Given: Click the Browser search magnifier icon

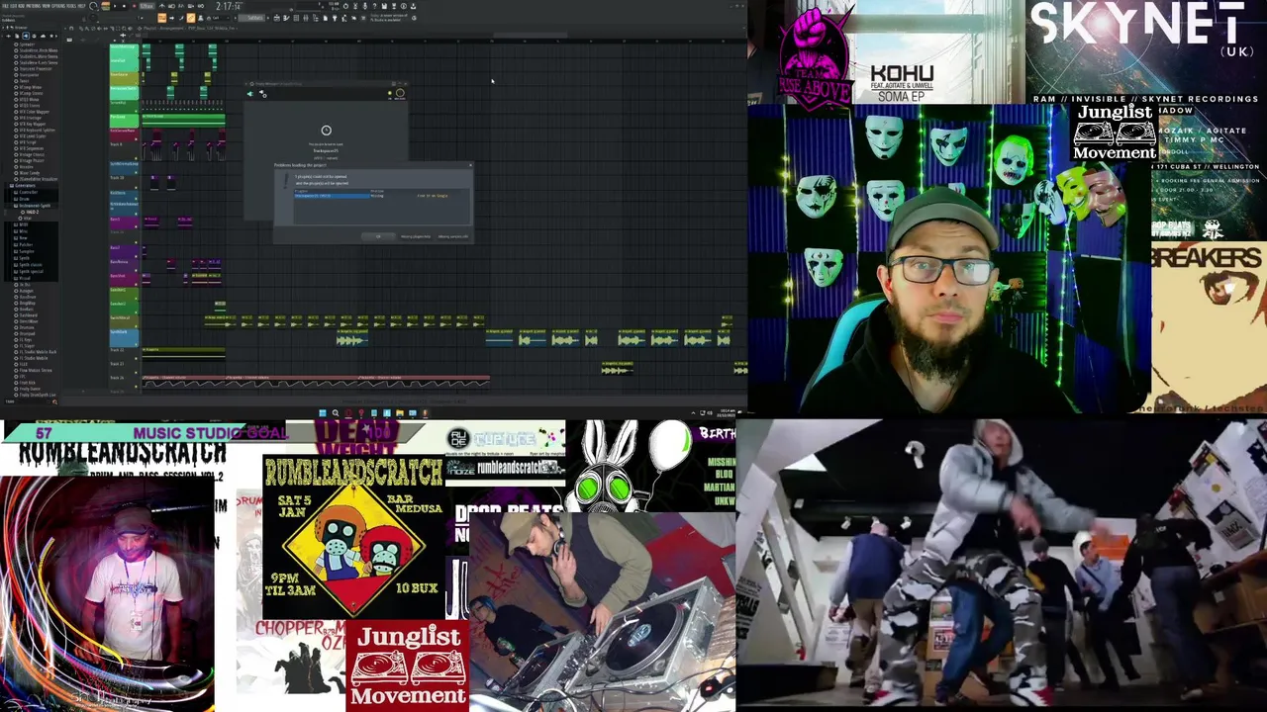Looking at the screenshot, I should 54,401.
